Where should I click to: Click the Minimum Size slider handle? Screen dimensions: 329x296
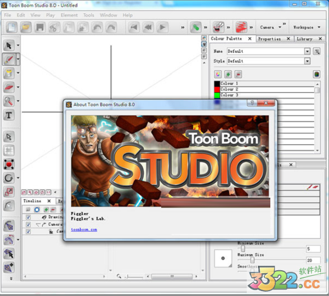(x=243, y=249)
